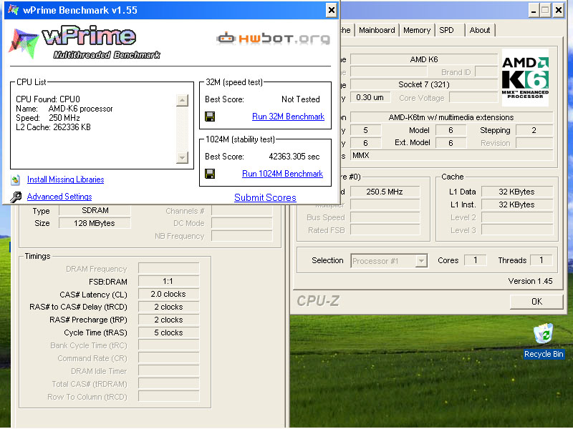This screenshot has height=429, width=573.
Task: Click the RAS# to CAS# Delay value 2 clocks
Action: (x=168, y=307)
